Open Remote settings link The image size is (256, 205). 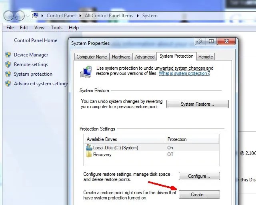tap(31, 64)
